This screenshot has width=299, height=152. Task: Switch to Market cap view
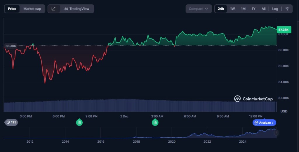point(32,9)
